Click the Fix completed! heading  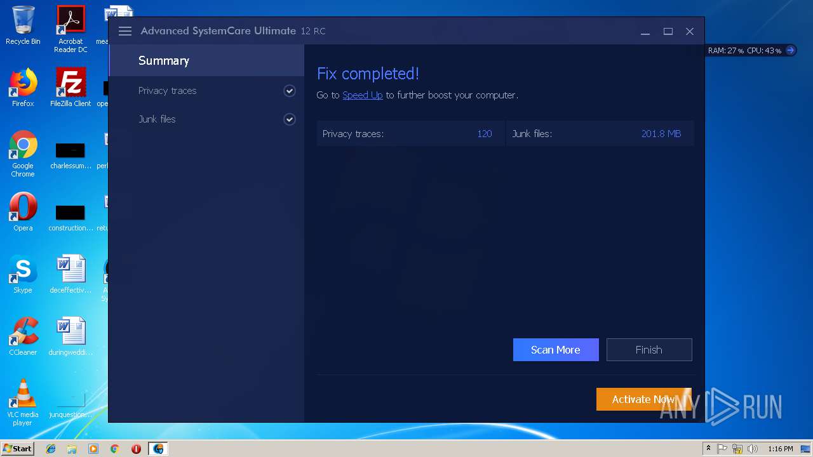pos(368,74)
